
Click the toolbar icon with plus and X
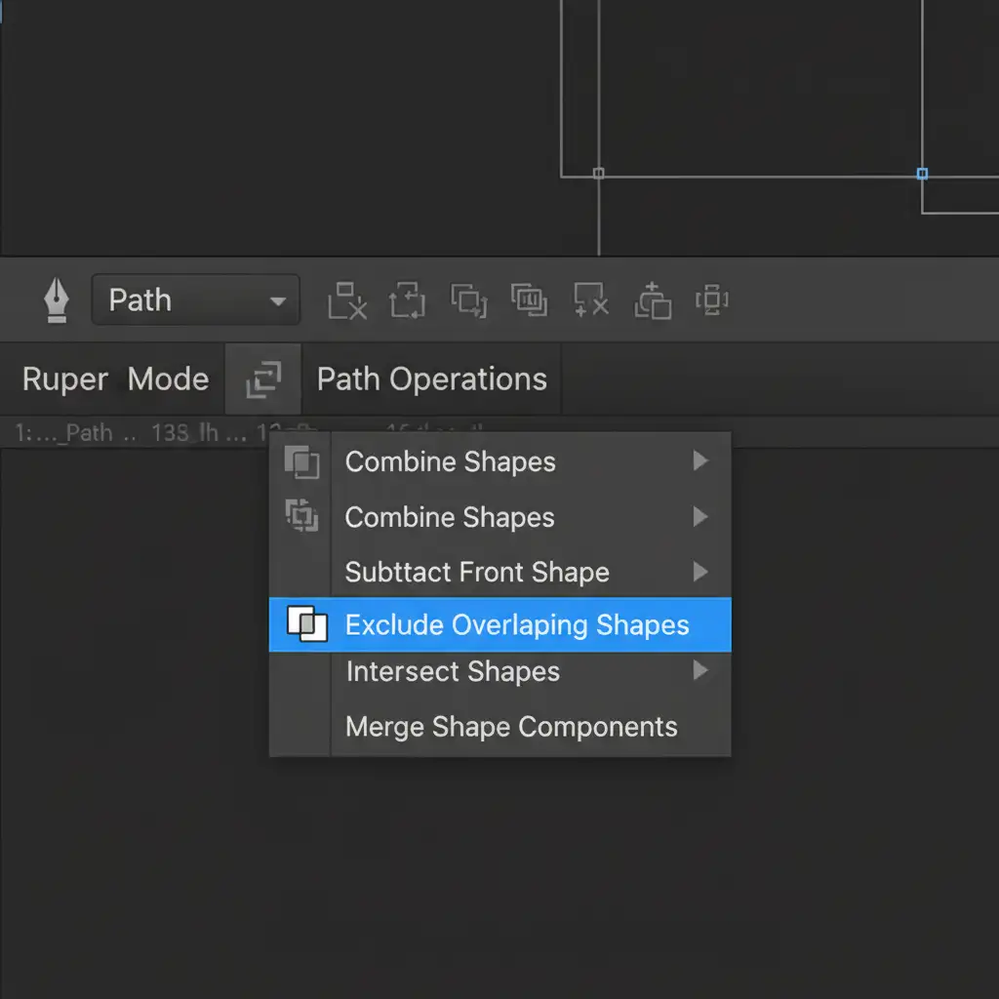(591, 300)
